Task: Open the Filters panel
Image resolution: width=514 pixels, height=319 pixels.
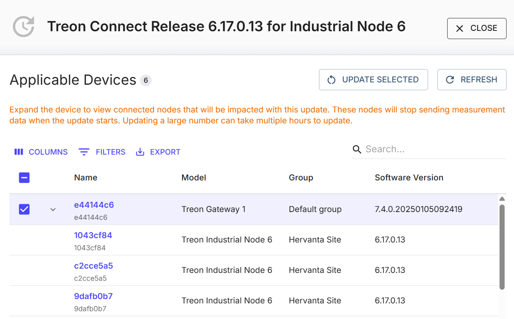Action: pyautogui.click(x=102, y=152)
